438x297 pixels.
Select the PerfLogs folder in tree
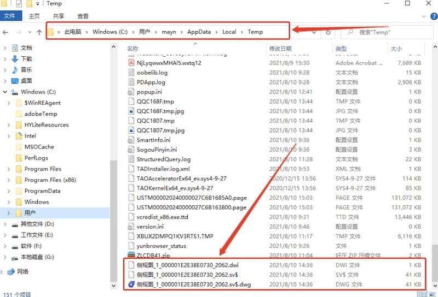[x=36, y=158]
